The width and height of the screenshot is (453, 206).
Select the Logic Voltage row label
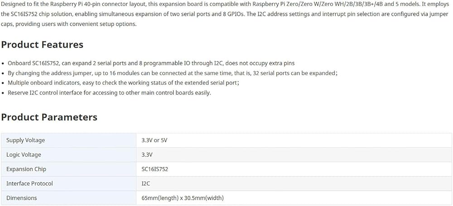(24, 154)
